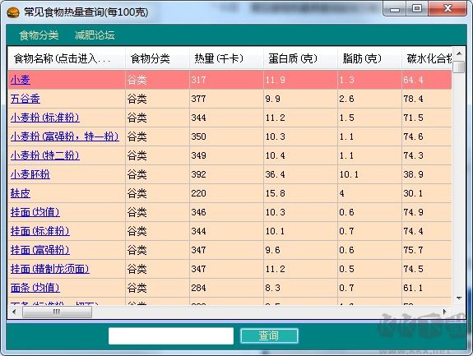This screenshot has height=356, width=473.
Task: Open the 小麦粉(富强粉,特一粉) link
Action: [x=64, y=136]
